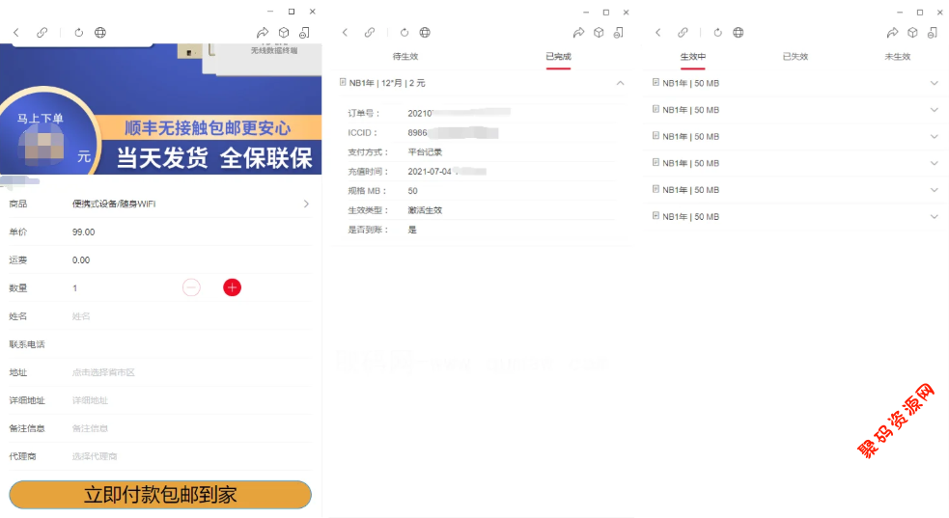Viewport: 949px width, 518px height.
Task: Expand the first NB1年 | 50 MB package
Action: 934,83
